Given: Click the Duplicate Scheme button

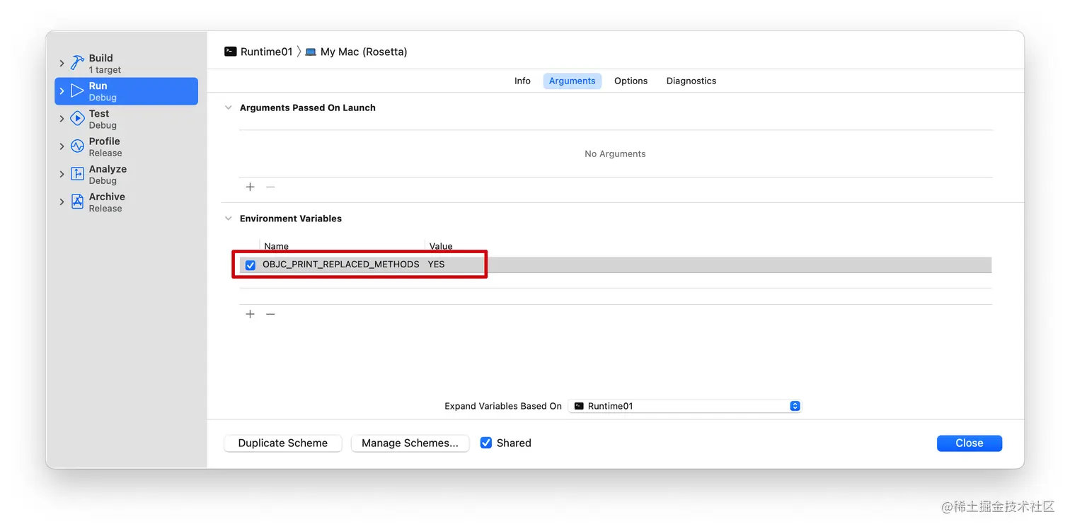Looking at the screenshot, I should coord(283,443).
